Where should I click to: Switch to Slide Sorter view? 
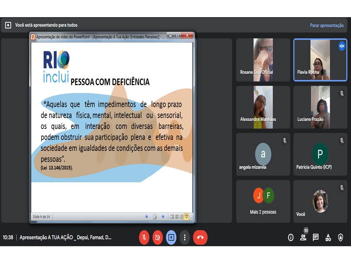[x=177, y=217]
